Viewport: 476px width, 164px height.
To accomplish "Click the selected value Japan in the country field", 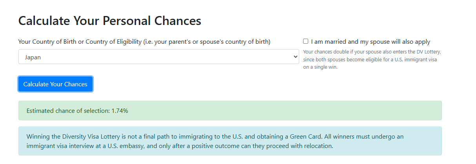I will [33, 57].
